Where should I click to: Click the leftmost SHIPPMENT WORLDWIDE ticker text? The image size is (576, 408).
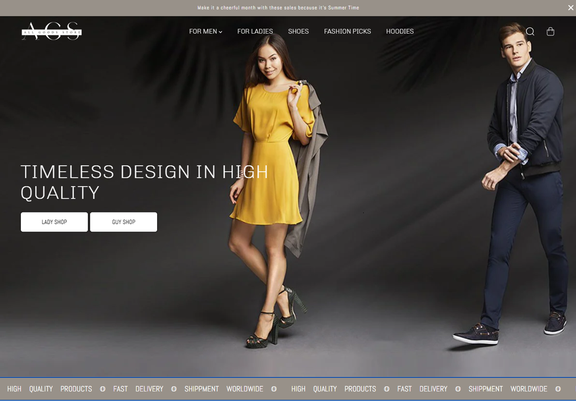pyautogui.click(x=224, y=389)
